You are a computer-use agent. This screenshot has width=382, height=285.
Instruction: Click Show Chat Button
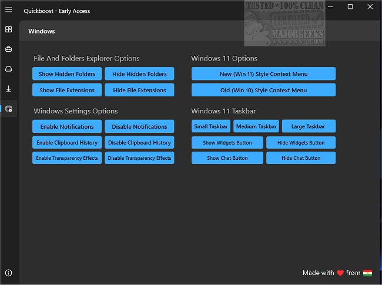click(x=227, y=158)
